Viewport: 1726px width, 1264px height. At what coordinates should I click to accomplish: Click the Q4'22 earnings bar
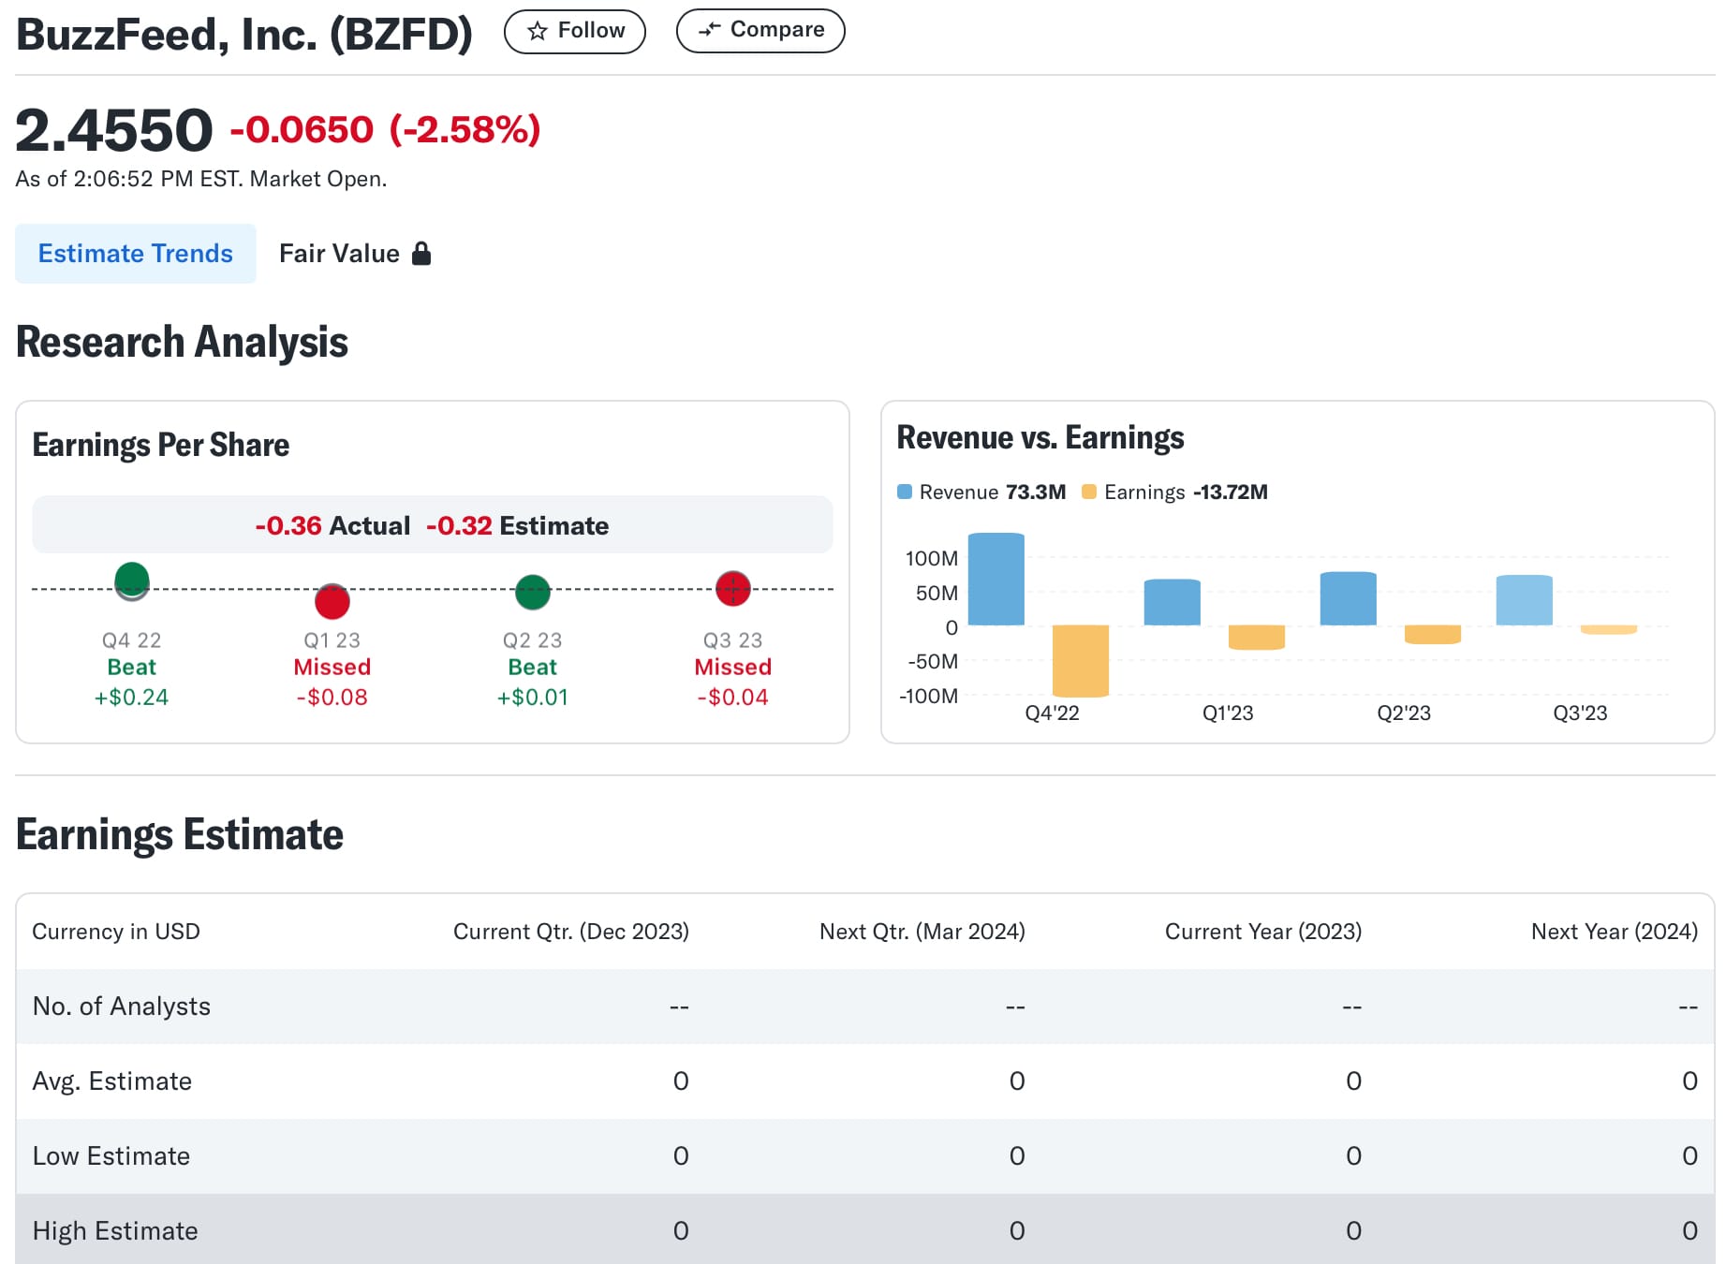(x=1081, y=661)
